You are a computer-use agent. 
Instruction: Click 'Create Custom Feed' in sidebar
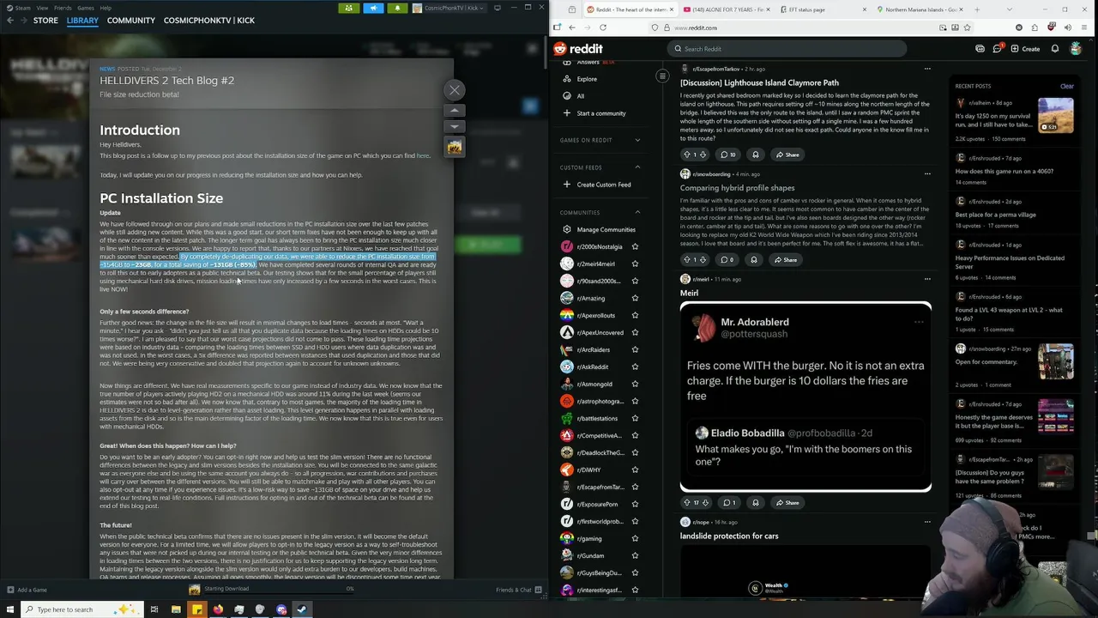(x=597, y=185)
